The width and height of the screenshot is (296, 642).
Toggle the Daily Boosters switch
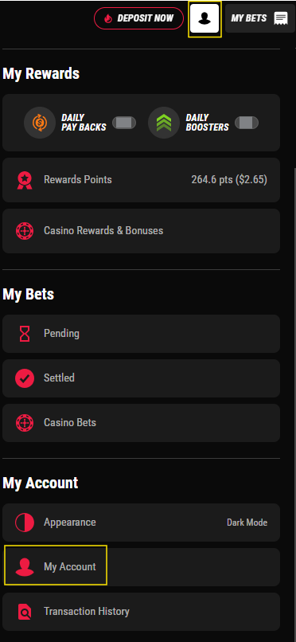[247, 123]
